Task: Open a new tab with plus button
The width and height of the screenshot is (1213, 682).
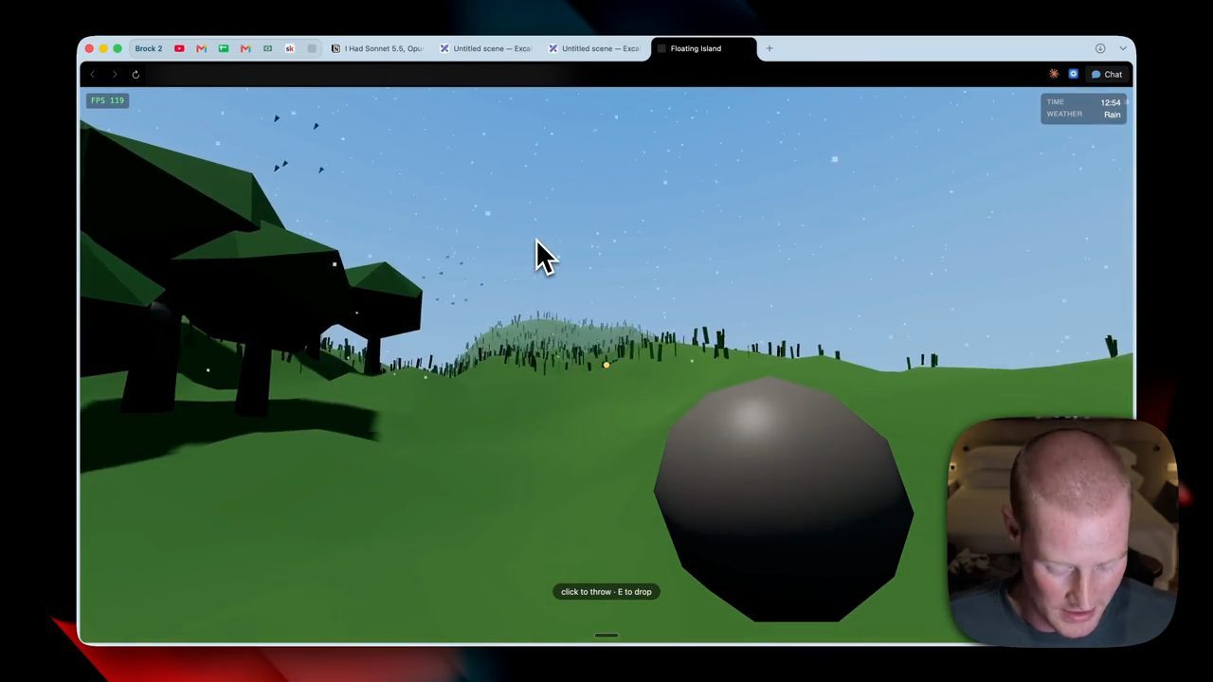Action: click(x=769, y=48)
